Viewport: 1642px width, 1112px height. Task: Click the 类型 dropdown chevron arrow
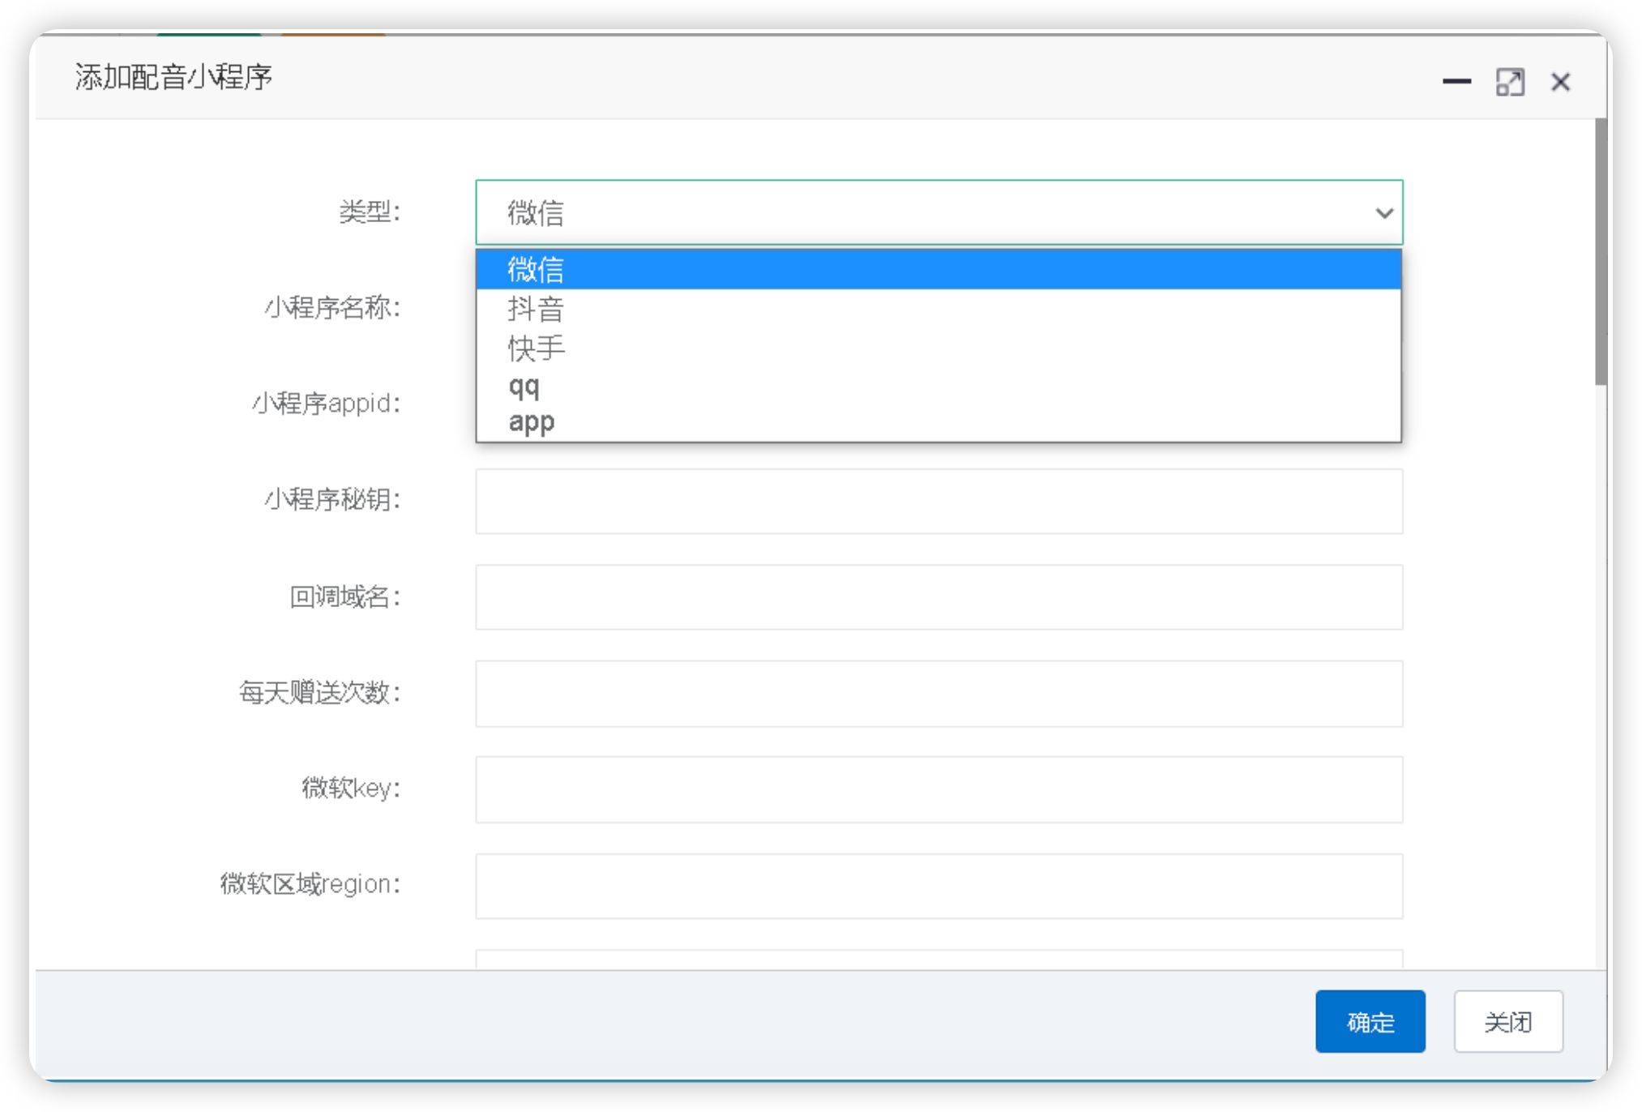pos(1383,213)
